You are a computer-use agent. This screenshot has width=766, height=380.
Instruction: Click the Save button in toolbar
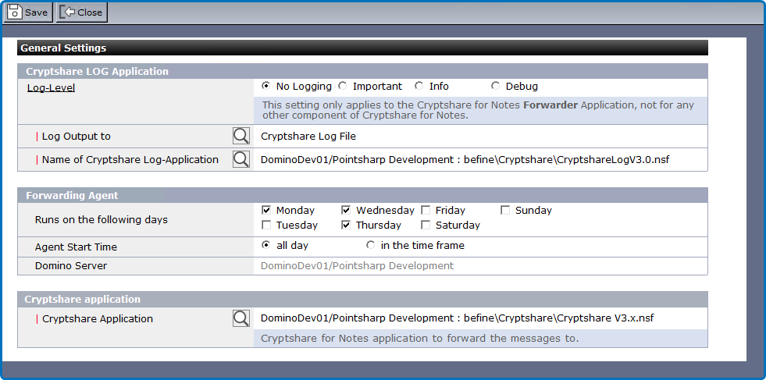[x=28, y=12]
